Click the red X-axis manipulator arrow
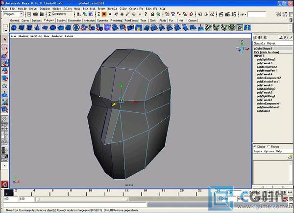Screen dimensions: 294x213 point(136,103)
